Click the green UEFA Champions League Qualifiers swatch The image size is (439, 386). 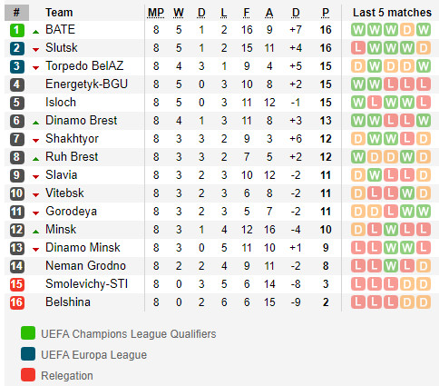(x=28, y=333)
